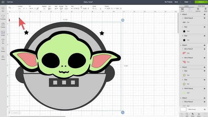
Task: Click Save in the header
Action: (x=176, y=2)
